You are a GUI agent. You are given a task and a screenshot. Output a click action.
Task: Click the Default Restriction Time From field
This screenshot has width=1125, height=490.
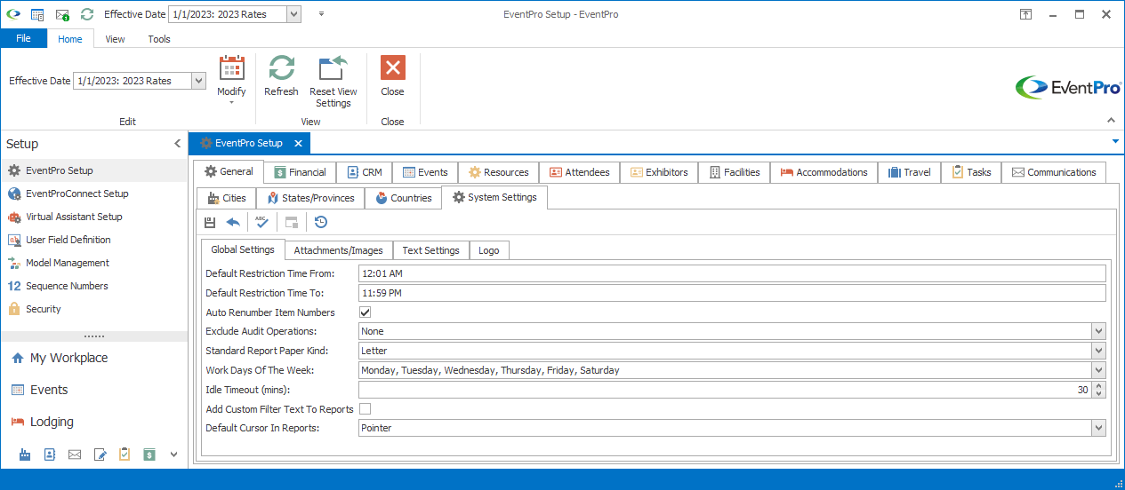click(732, 273)
